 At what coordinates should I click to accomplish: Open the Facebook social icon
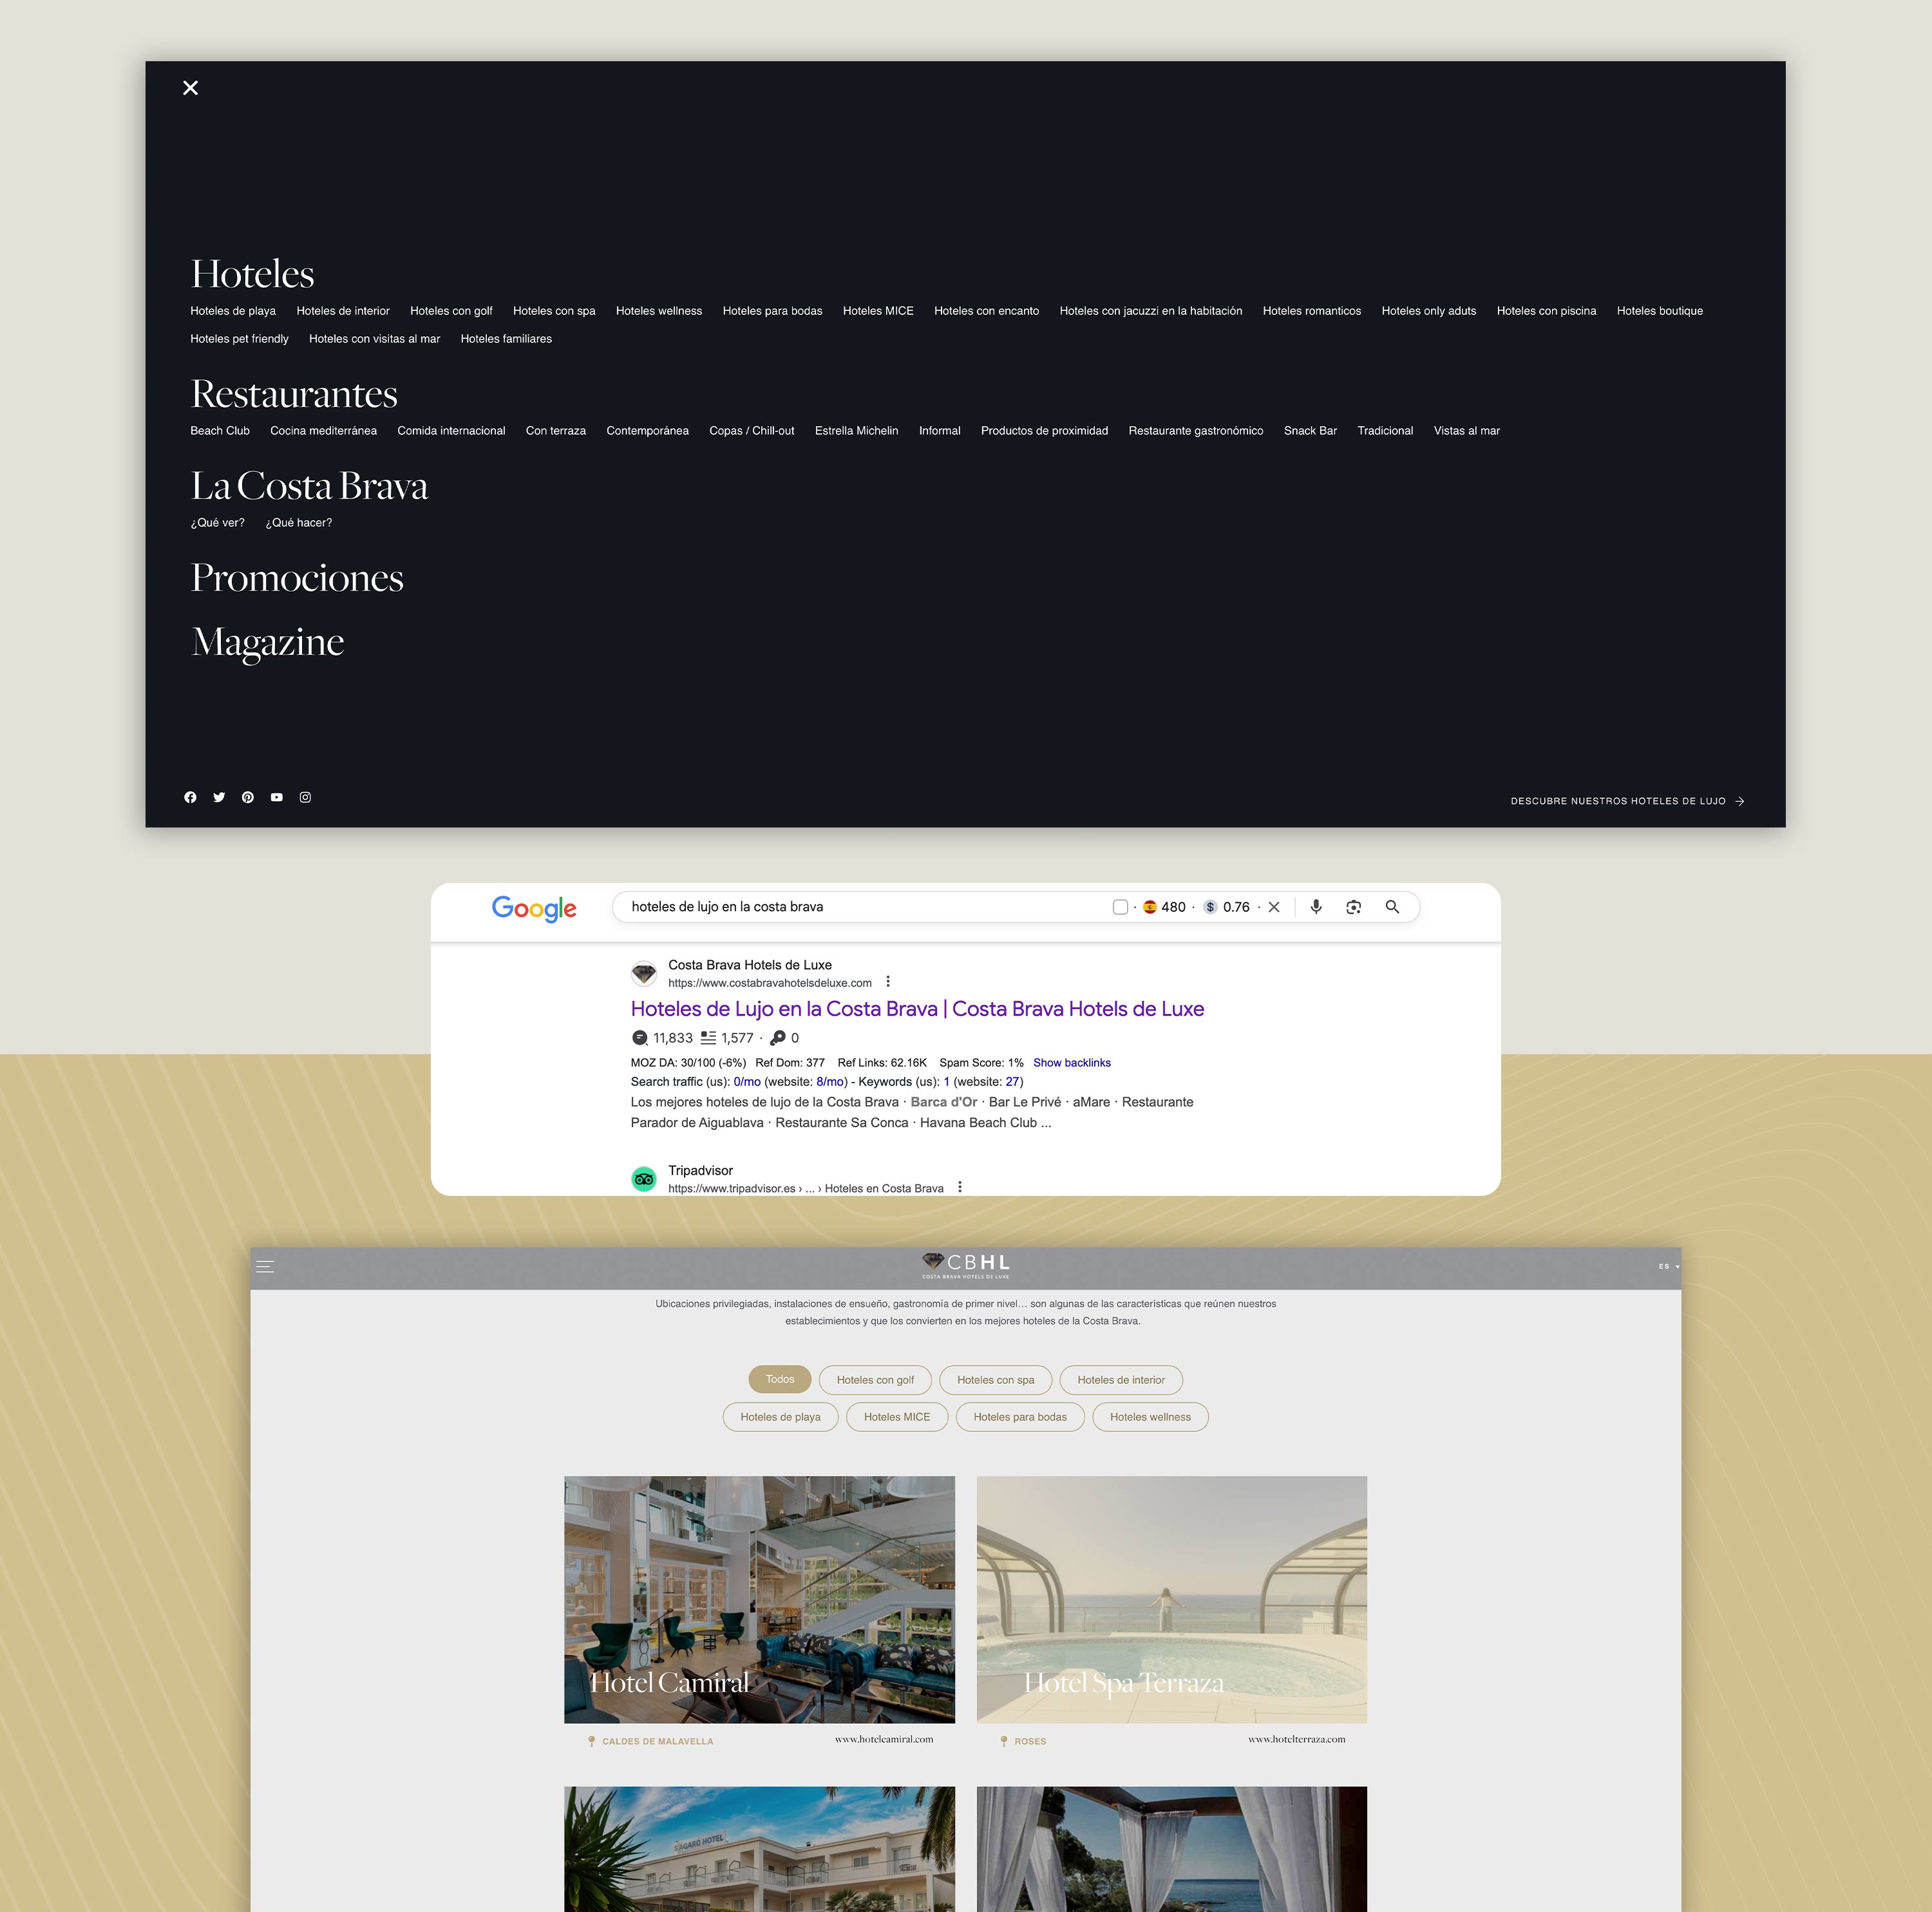click(x=190, y=797)
